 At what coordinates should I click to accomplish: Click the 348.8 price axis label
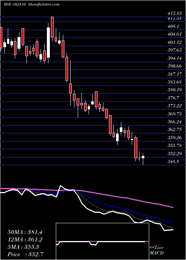173,161
